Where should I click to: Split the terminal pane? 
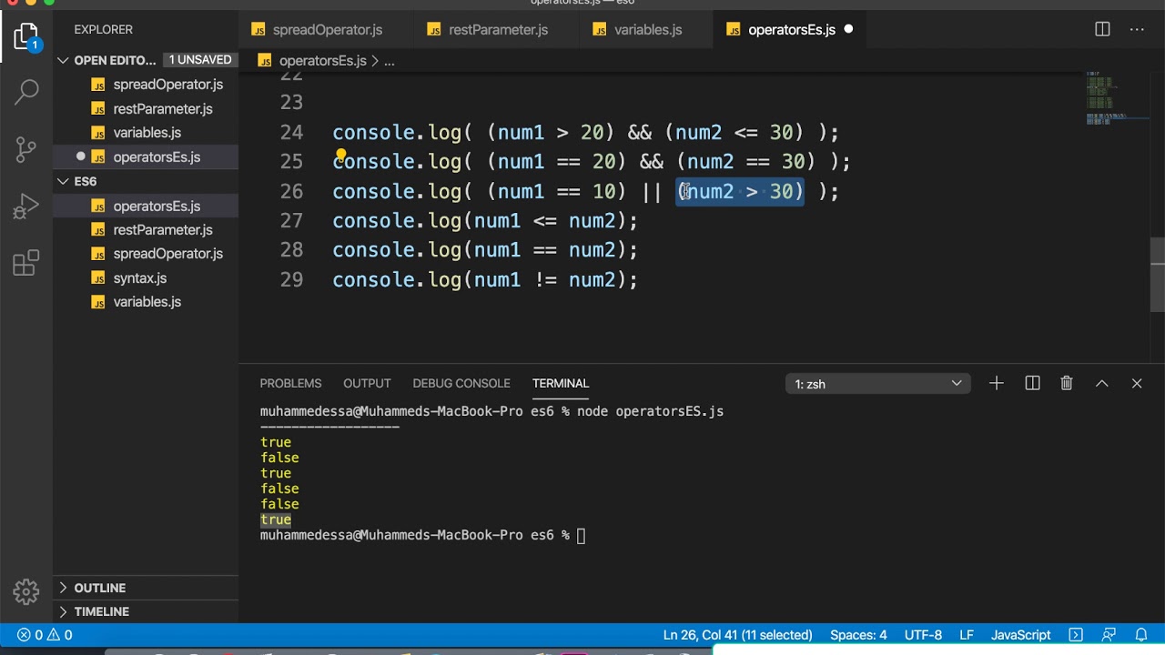point(1032,383)
